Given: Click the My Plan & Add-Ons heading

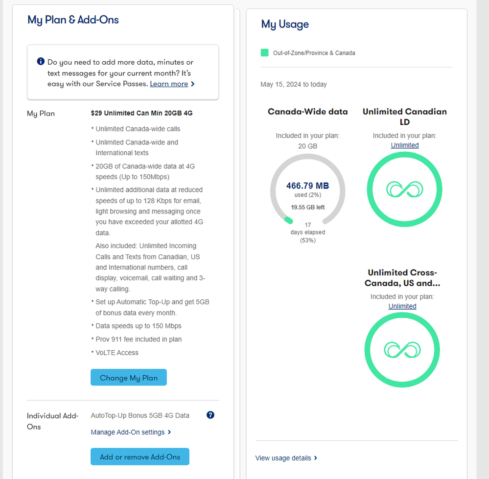Looking at the screenshot, I should [x=73, y=20].
